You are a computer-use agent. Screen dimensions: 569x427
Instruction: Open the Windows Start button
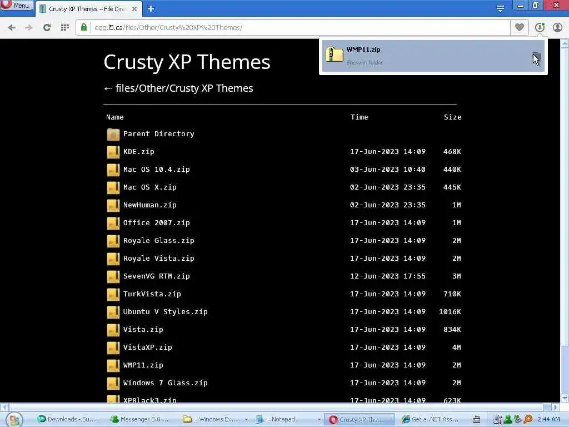[14, 420]
